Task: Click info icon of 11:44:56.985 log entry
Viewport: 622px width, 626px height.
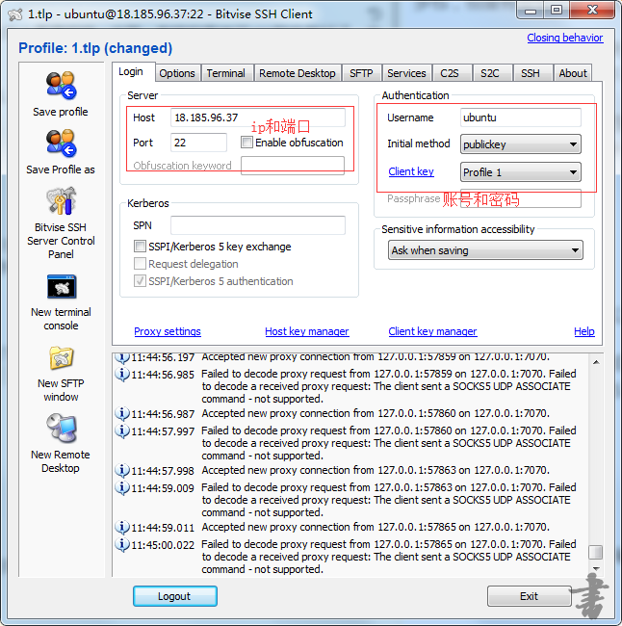Action: pos(122,374)
